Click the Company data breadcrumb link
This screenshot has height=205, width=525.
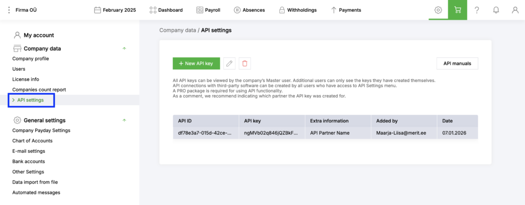pos(177,30)
